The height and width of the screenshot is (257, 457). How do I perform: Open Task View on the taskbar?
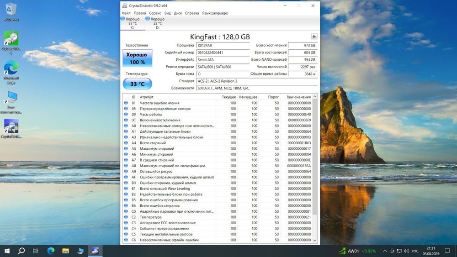(36, 251)
